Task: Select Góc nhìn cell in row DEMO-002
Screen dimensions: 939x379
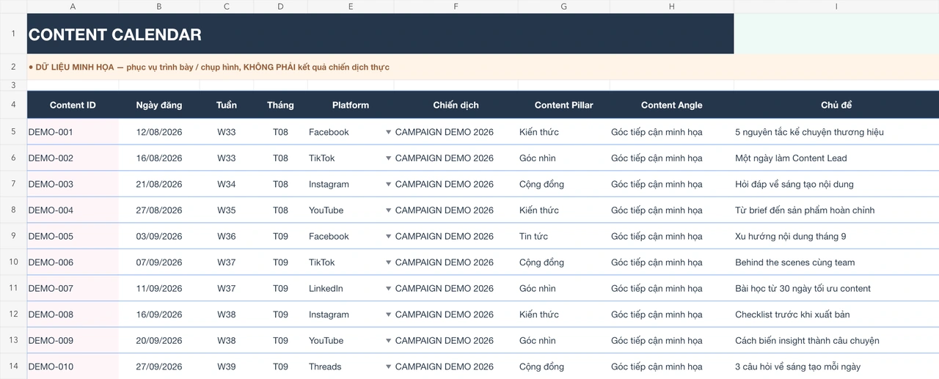Action: (x=563, y=158)
